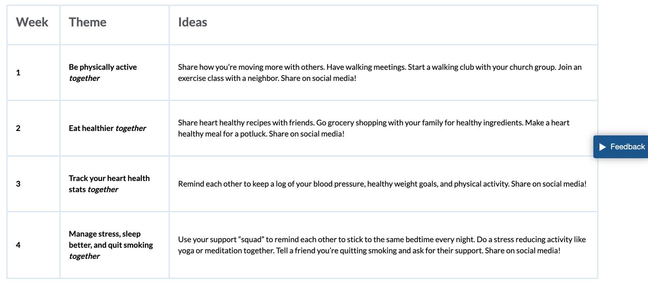Click italic "together" in the week 4 theme
This screenshot has height=285, width=648.
pyautogui.click(x=84, y=256)
